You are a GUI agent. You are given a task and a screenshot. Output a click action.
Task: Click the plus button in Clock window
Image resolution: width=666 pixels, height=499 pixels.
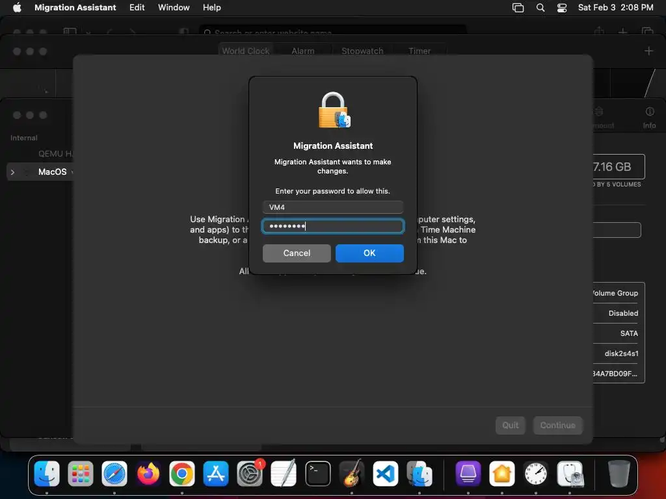click(x=648, y=51)
